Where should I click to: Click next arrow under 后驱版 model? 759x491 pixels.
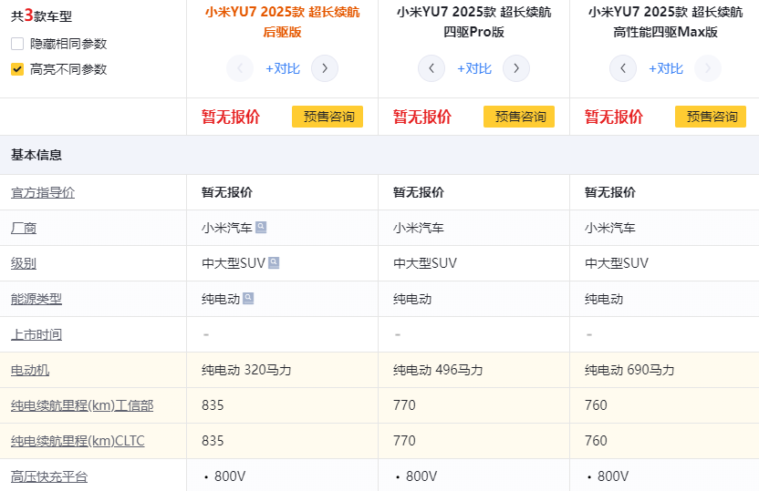coord(325,68)
